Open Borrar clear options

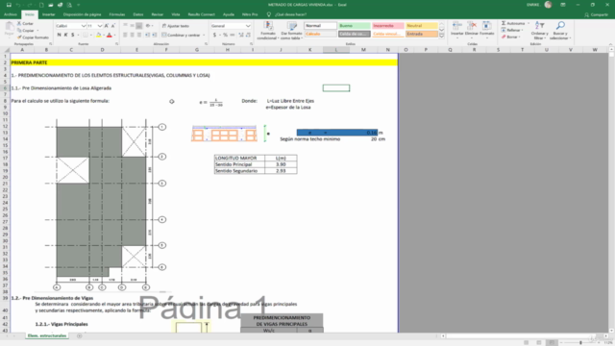click(x=510, y=37)
